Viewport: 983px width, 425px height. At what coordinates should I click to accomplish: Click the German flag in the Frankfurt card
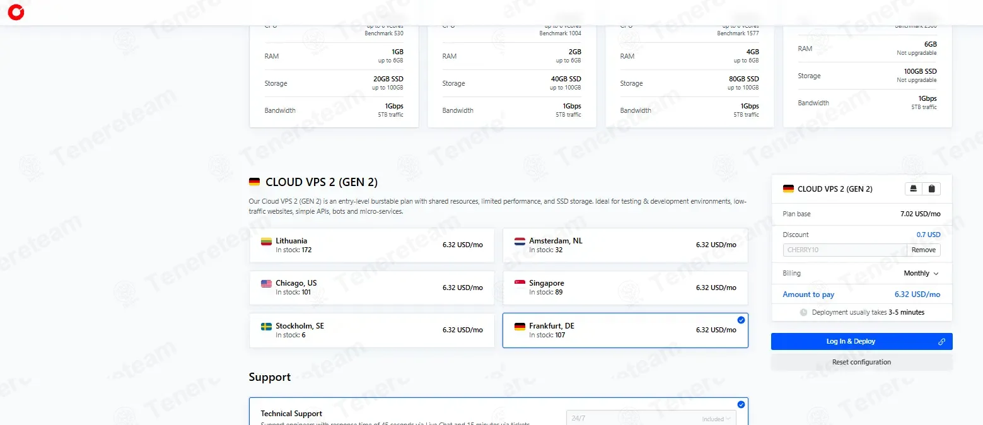tap(520, 327)
